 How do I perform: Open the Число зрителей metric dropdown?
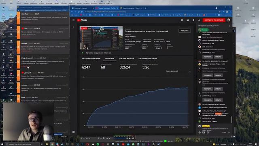point(178,71)
